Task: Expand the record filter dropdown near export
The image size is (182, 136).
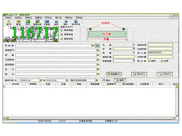Action: [97, 80]
